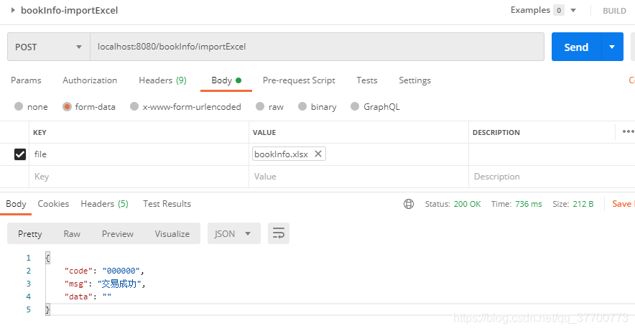Select the none body type
The height and width of the screenshot is (331, 635).
pyautogui.click(x=19, y=106)
